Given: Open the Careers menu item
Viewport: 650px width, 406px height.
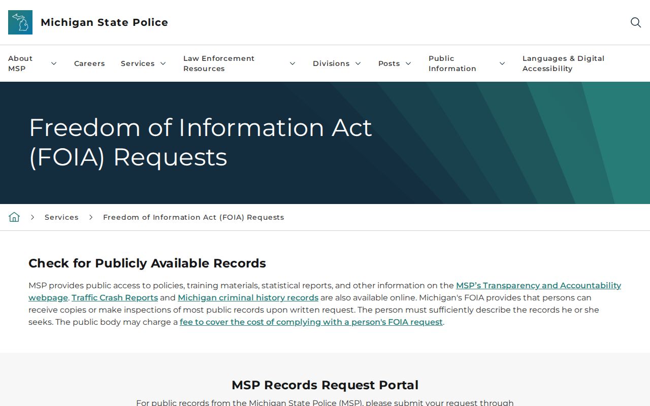Looking at the screenshot, I should [89, 63].
